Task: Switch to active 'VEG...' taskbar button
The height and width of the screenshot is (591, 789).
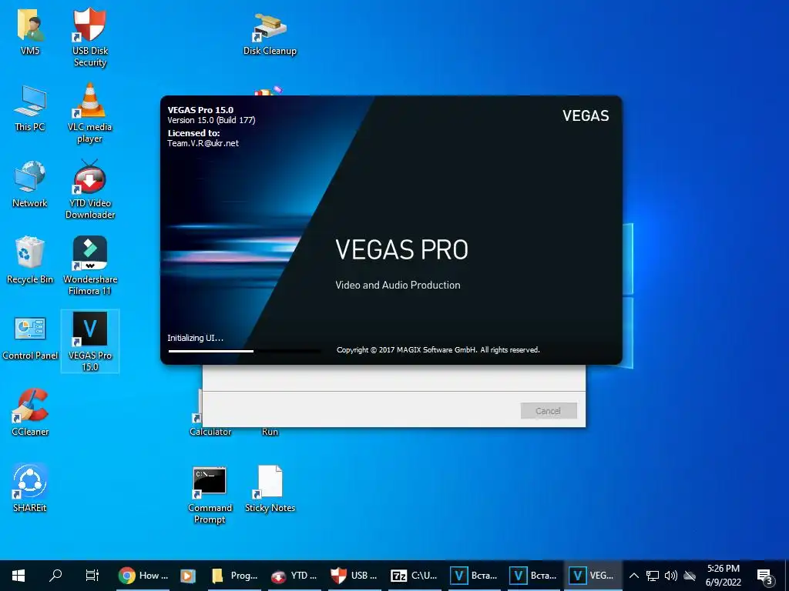Action: [x=593, y=576]
